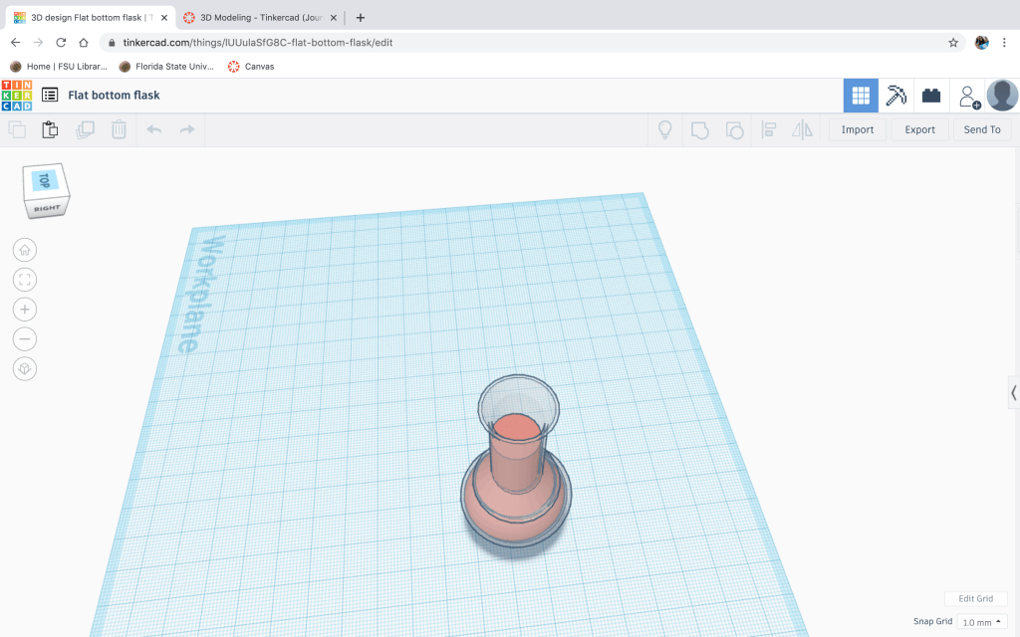Activate the 3D design grid view toggle
This screenshot has height=637, width=1020.
pos(861,96)
